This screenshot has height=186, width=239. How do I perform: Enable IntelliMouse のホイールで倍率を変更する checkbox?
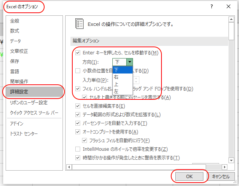click(x=78, y=149)
